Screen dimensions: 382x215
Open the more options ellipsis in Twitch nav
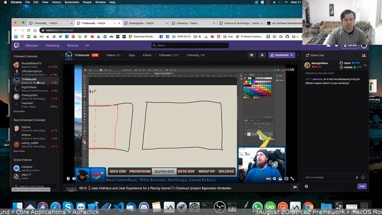(87, 45)
